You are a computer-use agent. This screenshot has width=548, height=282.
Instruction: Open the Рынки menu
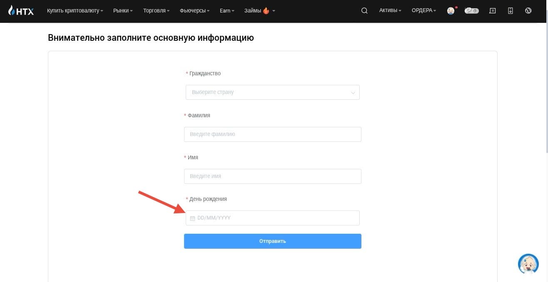click(123, 11)
